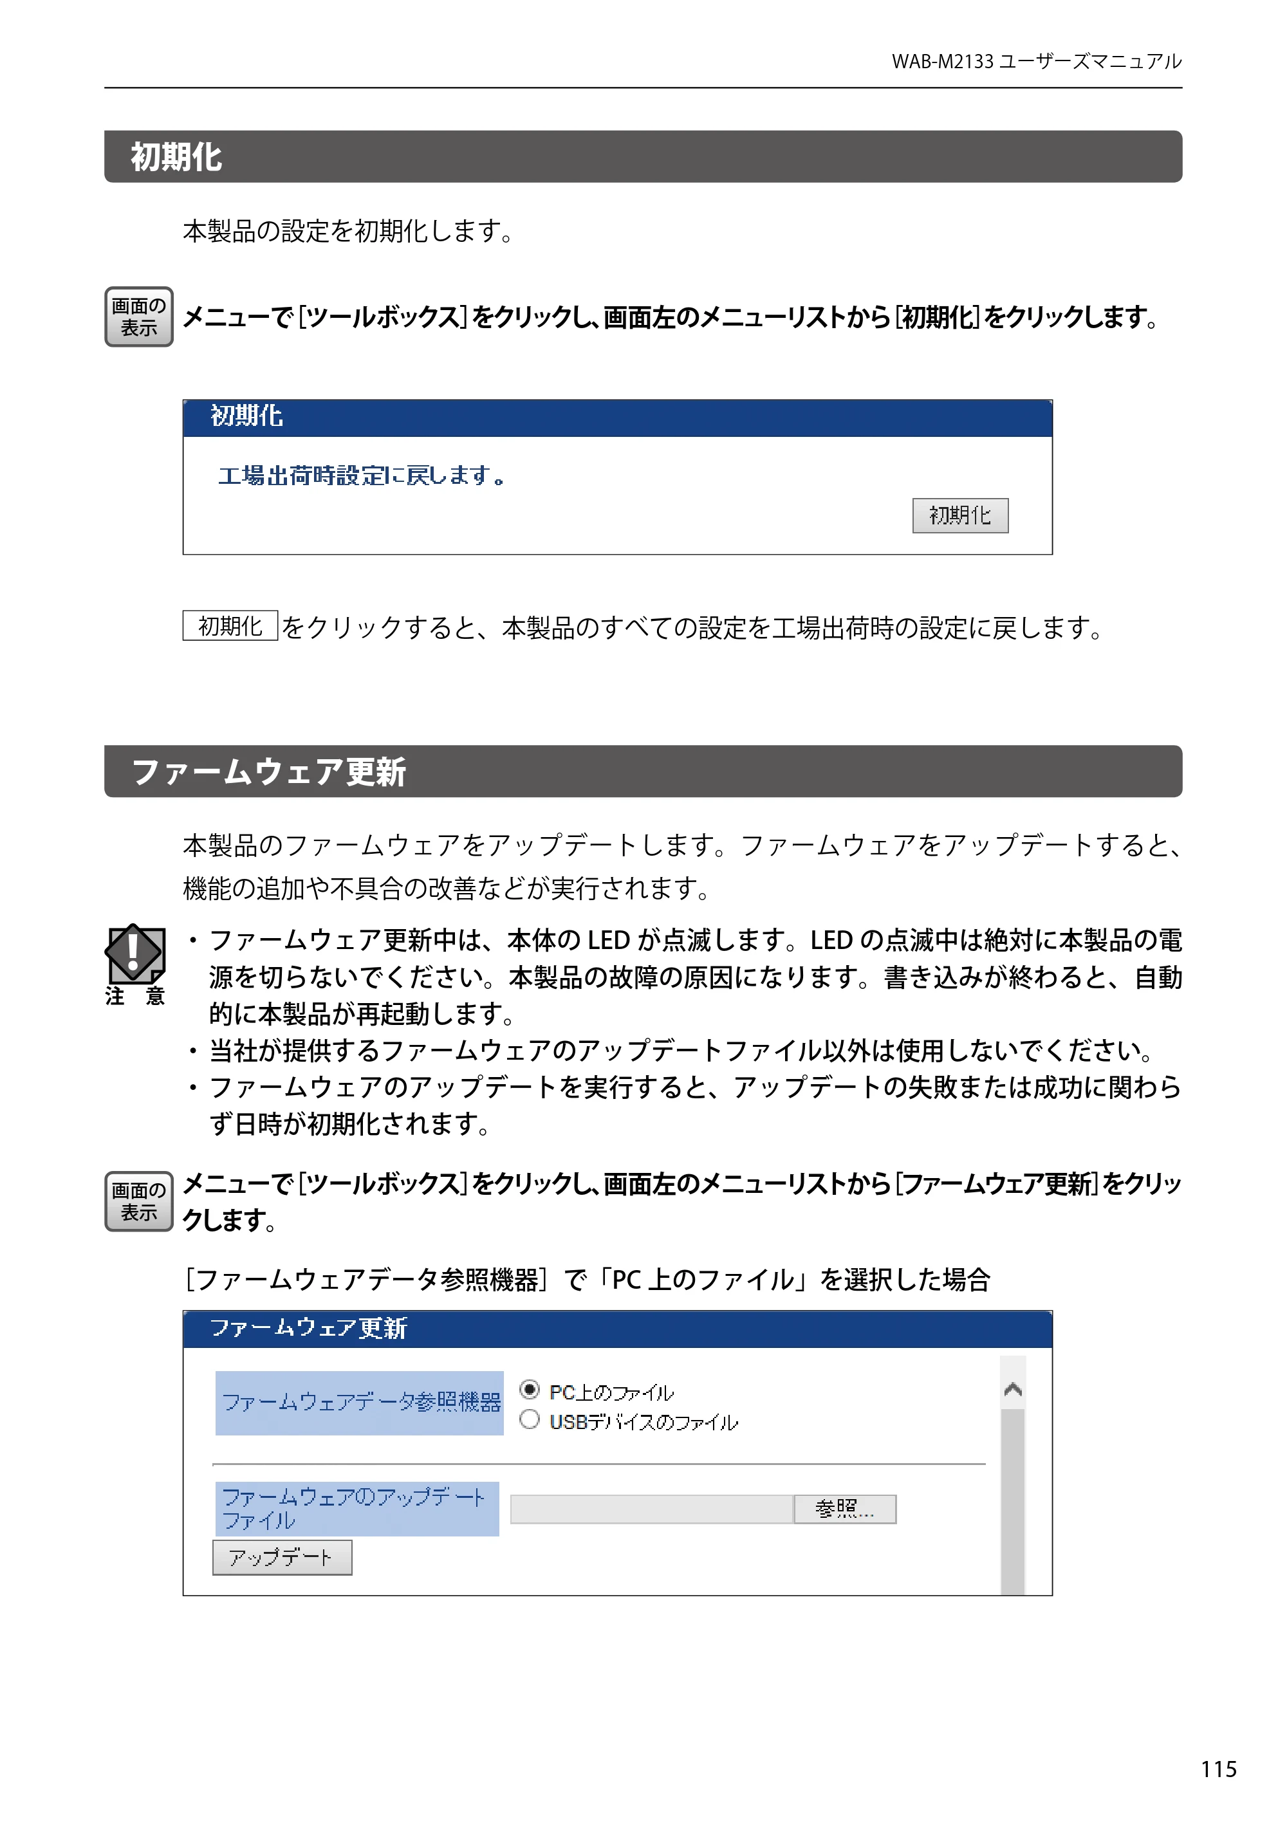The height and width of the screenshot is (1826, 1287).
Task: Click the 画面の表示 icon beside the 初期化 menu instruction
Action: click(138, 317)
